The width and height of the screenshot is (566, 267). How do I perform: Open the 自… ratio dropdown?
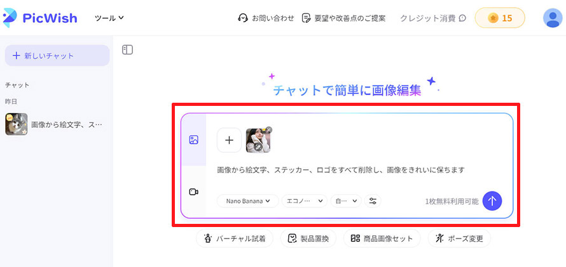[x=346, y=201]
